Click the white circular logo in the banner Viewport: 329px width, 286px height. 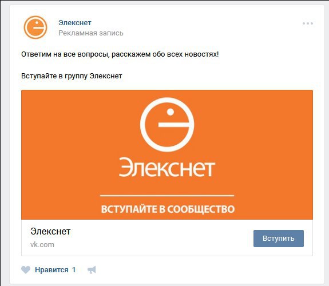167,125
